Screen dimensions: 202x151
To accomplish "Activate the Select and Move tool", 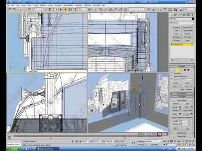I will pos(66,9).
